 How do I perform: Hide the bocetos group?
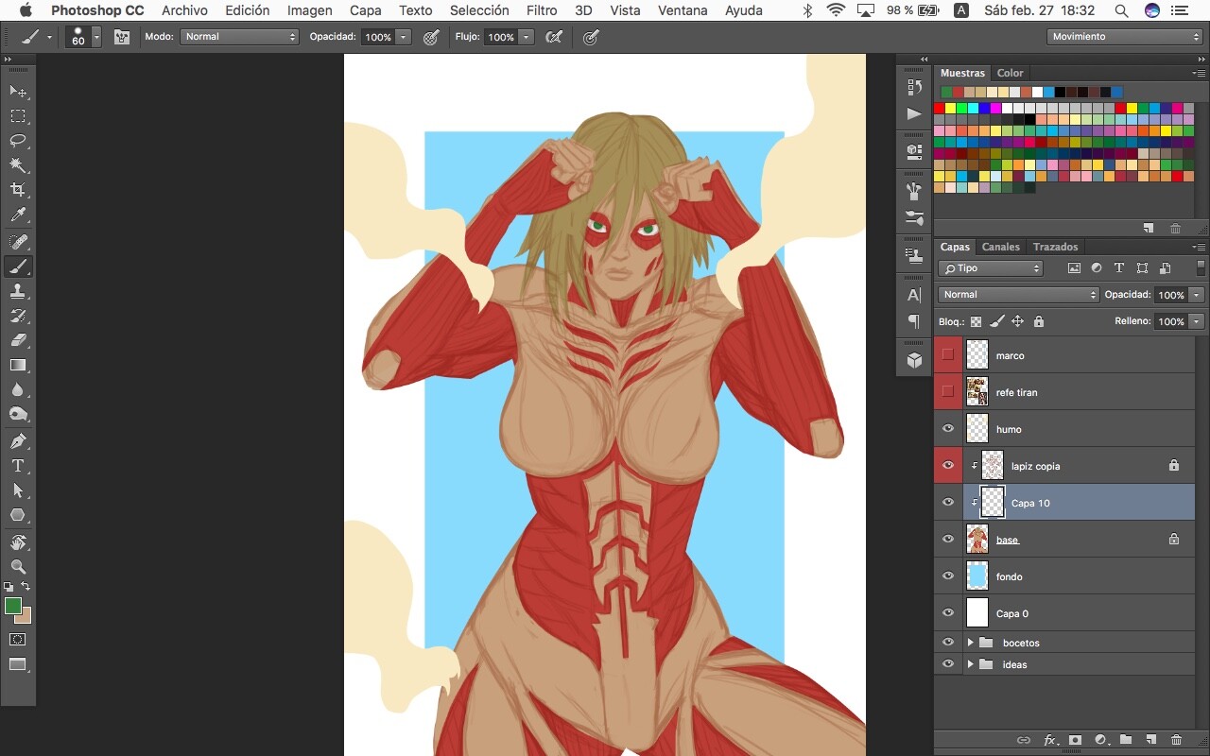point(948,643)
